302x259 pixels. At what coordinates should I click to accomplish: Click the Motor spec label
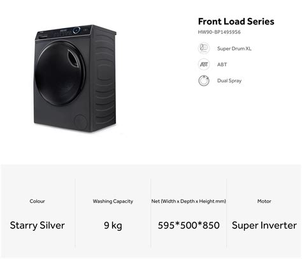tap(264, 201)
